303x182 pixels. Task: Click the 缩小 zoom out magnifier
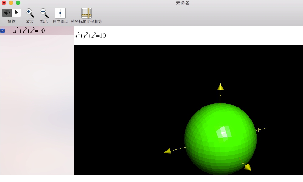(44, 13)
